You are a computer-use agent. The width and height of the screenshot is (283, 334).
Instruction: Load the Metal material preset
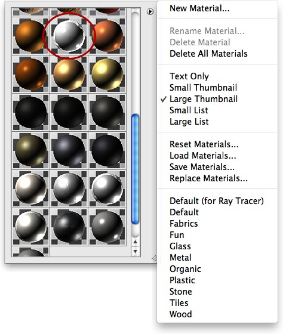[180, 258]
